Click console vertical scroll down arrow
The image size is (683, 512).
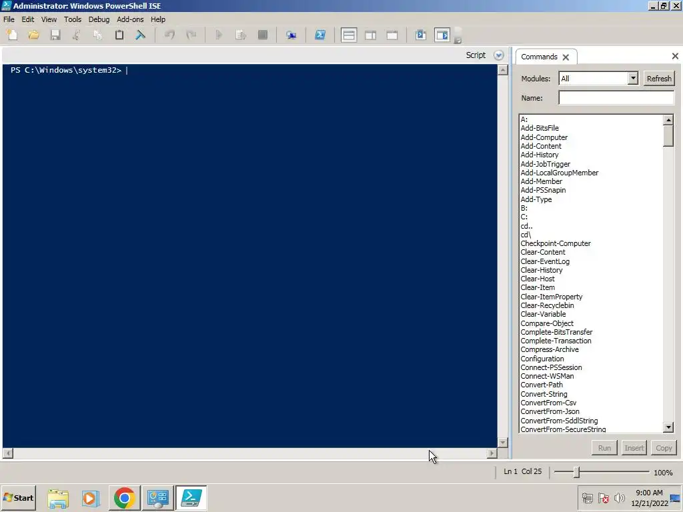point(503,443)
